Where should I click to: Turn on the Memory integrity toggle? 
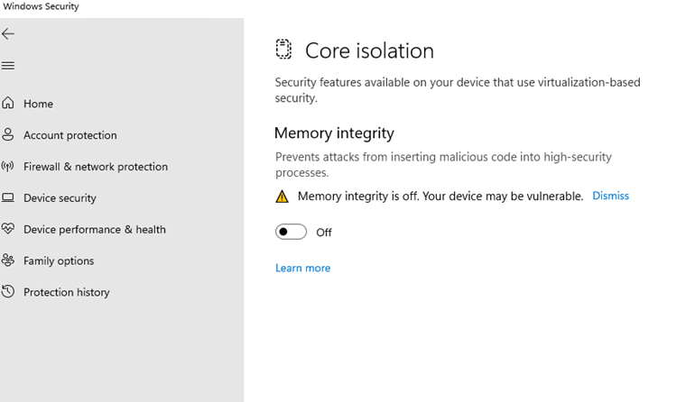pyautogui.click(x=291, y=232)
